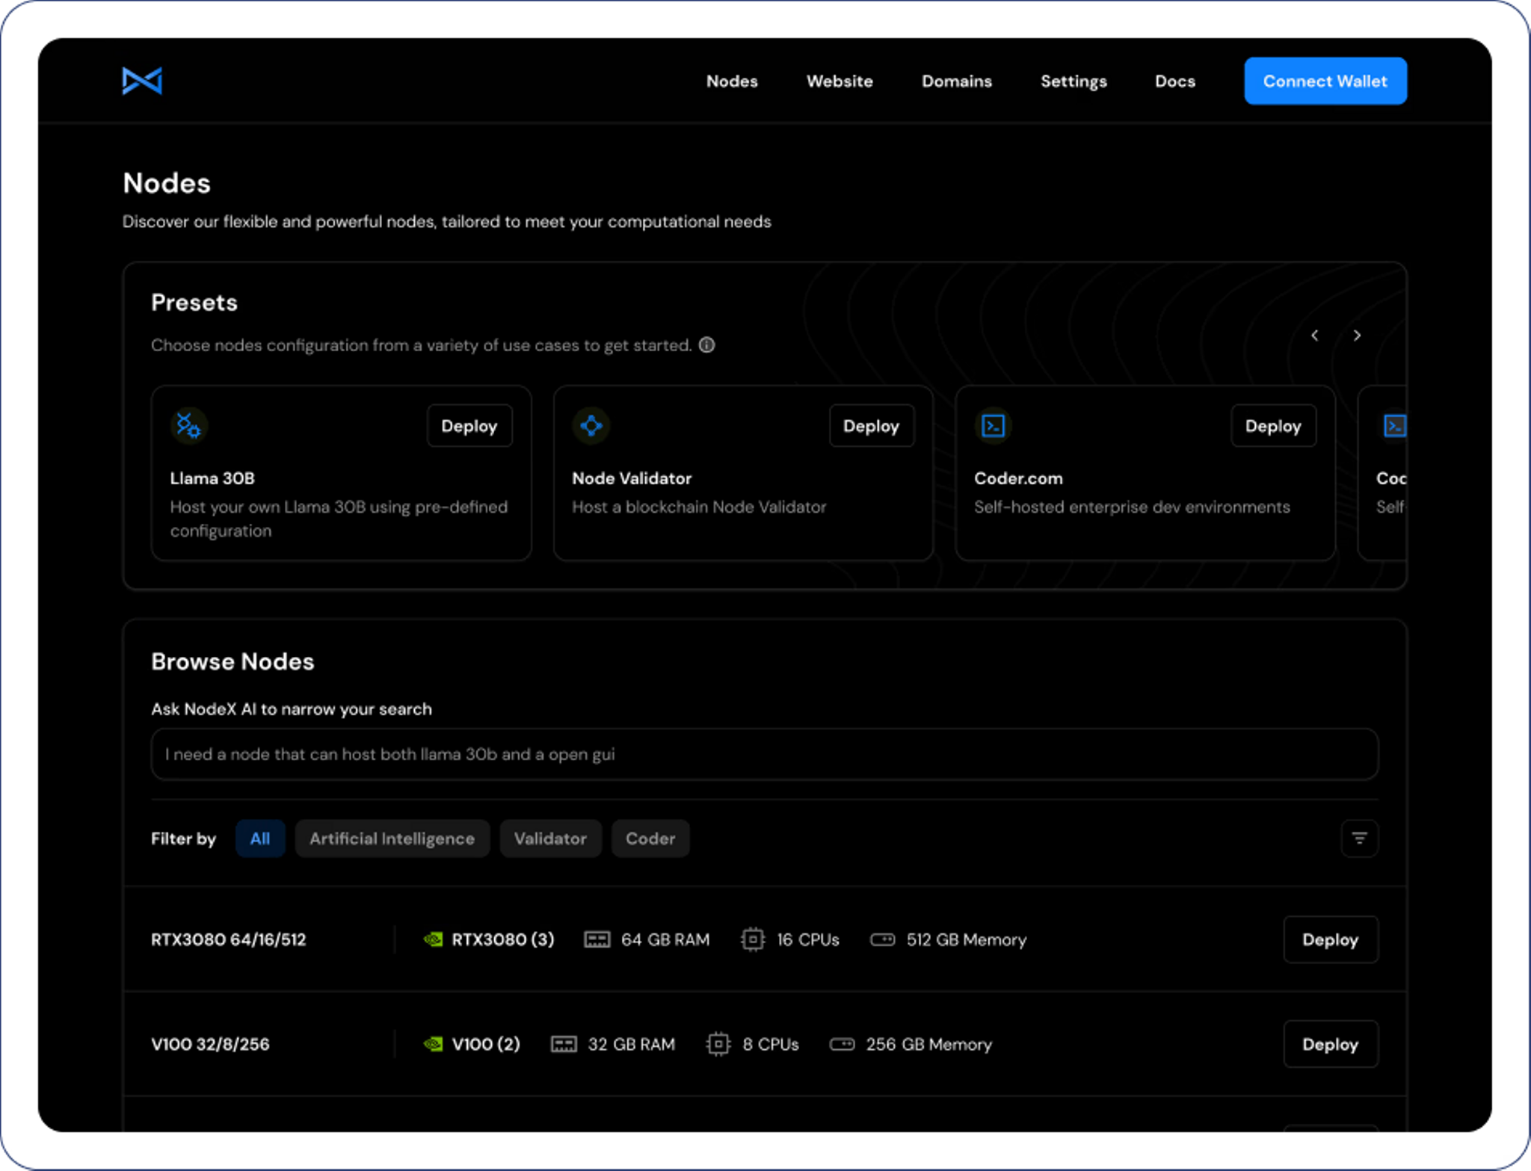Image resolution: width=1531 pixels, height=1171 pixels.
Task: Open Settings from the top navigation
Action: pyautogui.click(x=1073, y=81)
